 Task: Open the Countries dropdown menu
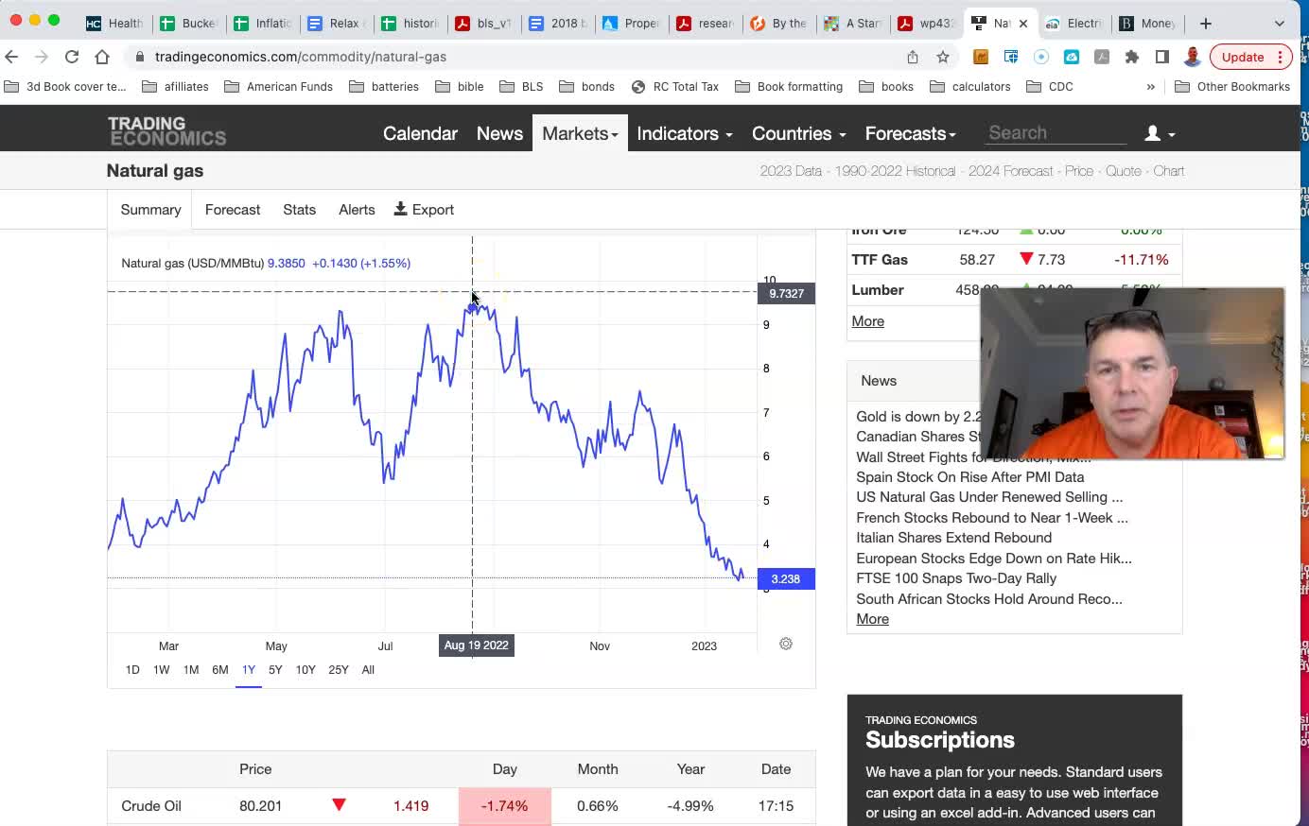point(798,133)
